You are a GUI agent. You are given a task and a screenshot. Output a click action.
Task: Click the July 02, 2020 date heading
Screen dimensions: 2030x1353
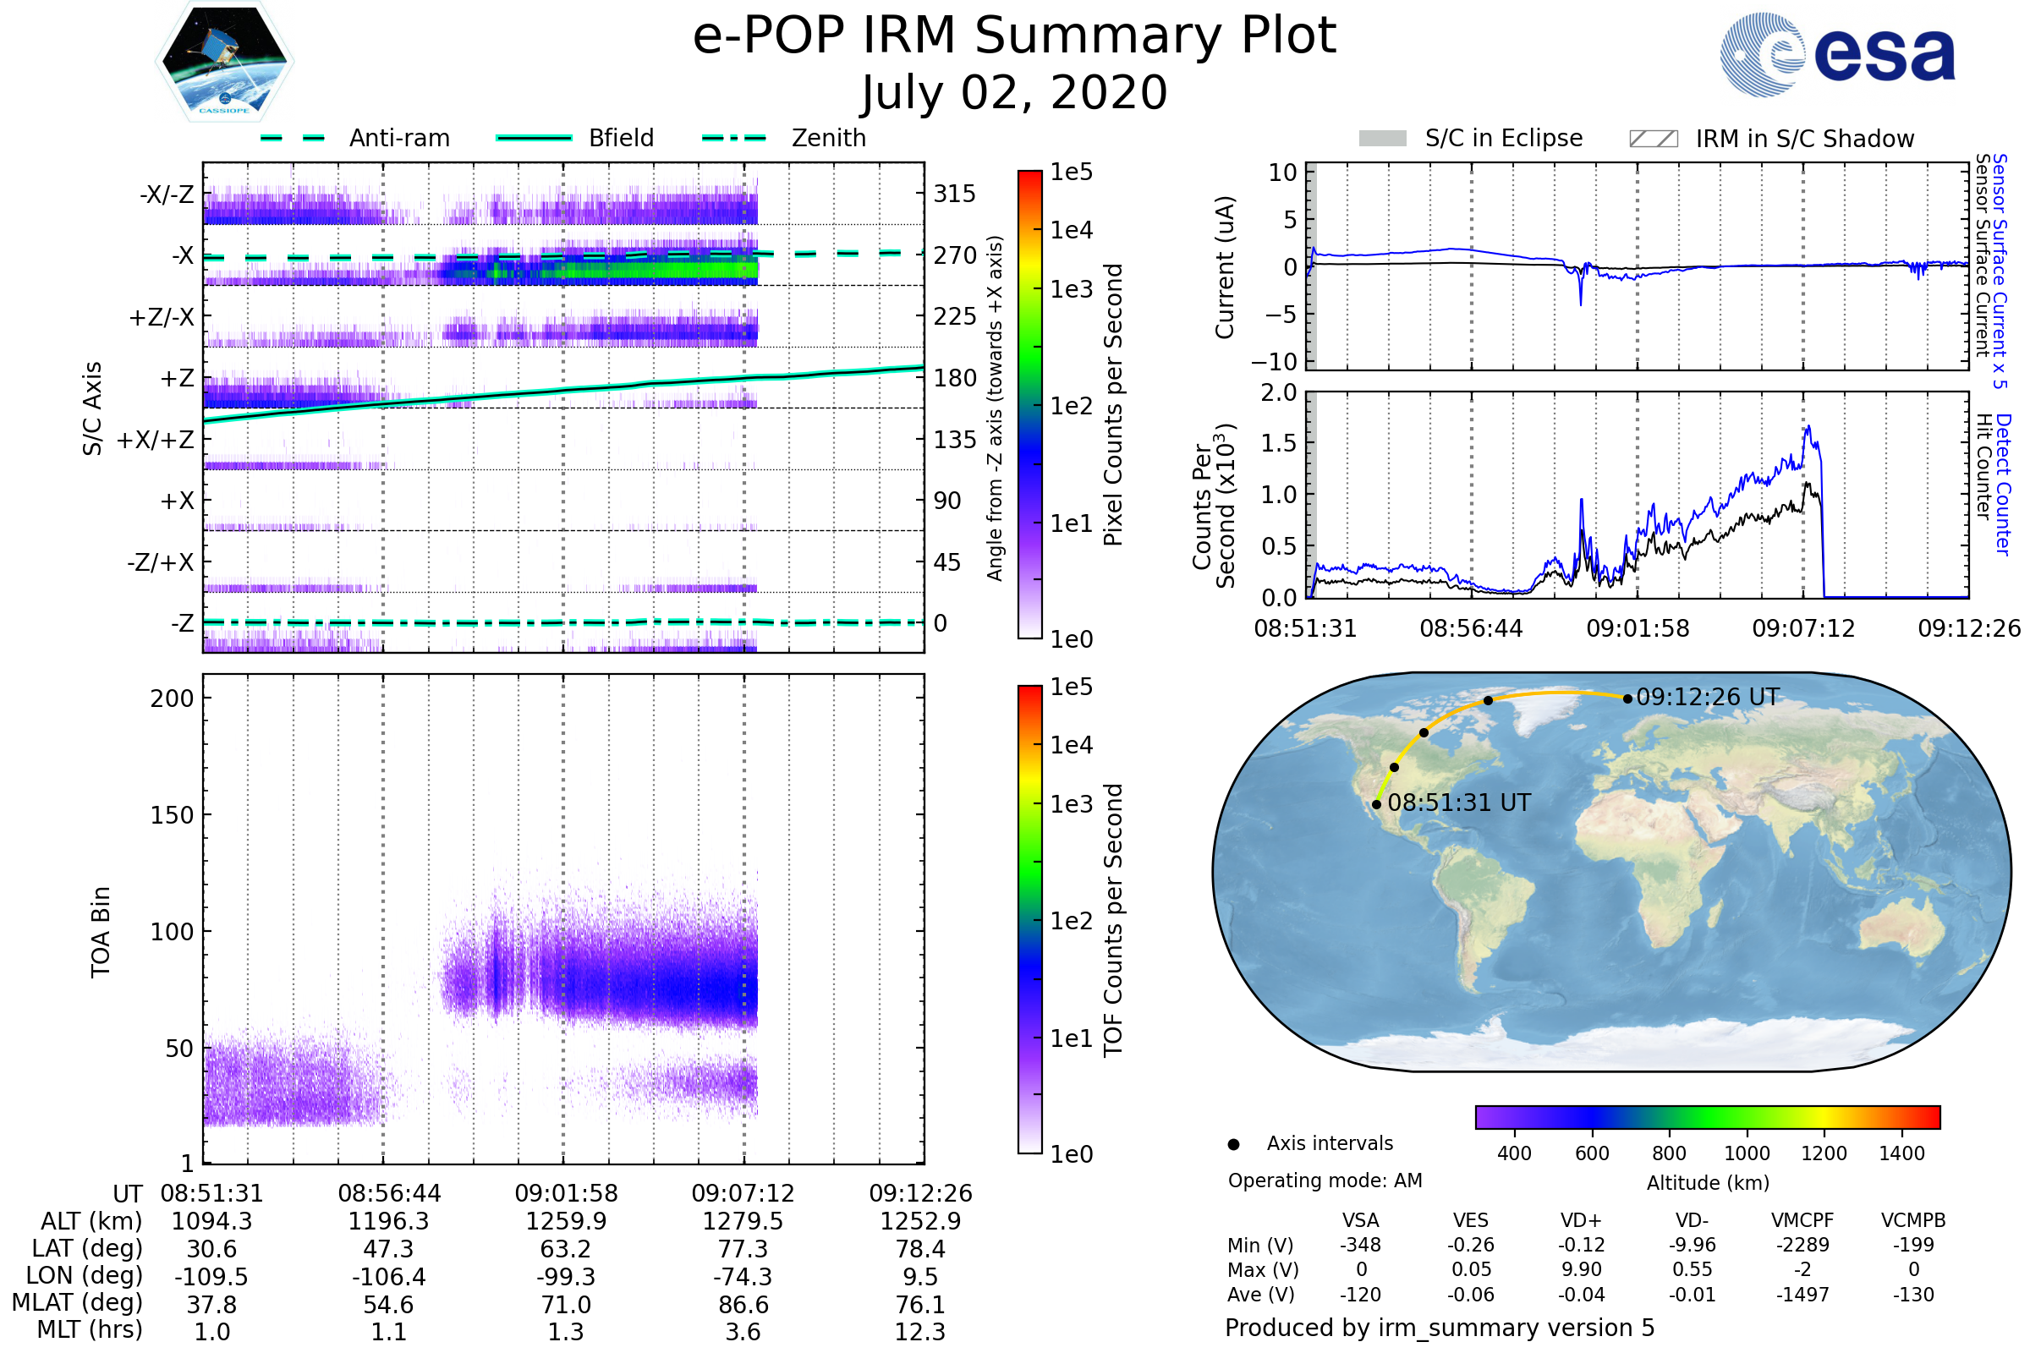(x=1014, y=93)
